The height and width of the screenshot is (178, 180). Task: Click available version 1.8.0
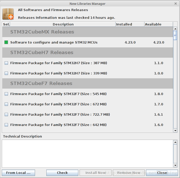(x=159, y=94)
